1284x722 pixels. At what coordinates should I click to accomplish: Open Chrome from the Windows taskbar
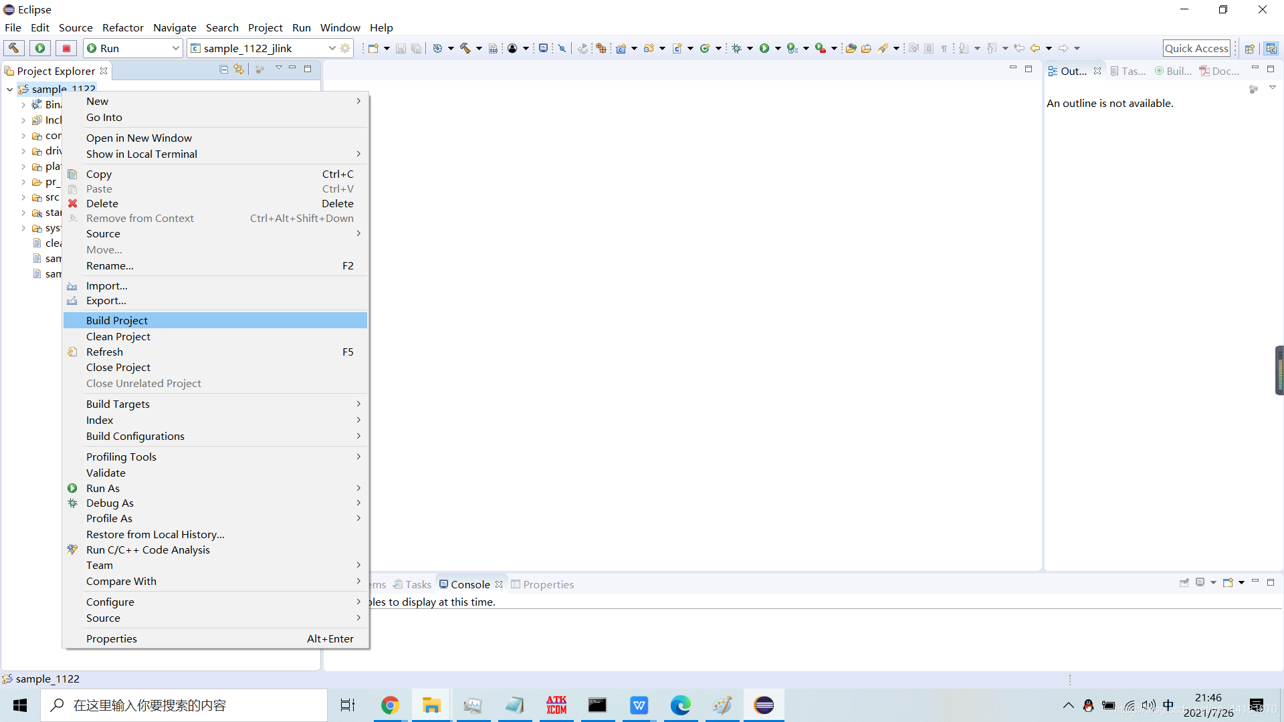(x=390, y=705)
